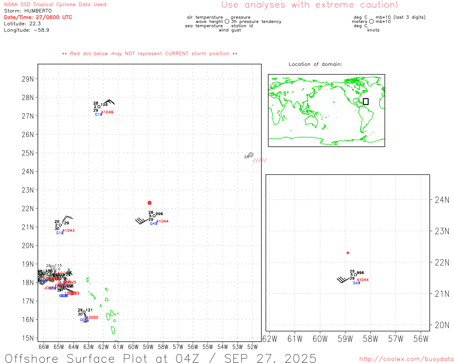Click the red storm dot in zoomed inset map
This screenshot has height=363, width=454.
[x=348, y=253]
